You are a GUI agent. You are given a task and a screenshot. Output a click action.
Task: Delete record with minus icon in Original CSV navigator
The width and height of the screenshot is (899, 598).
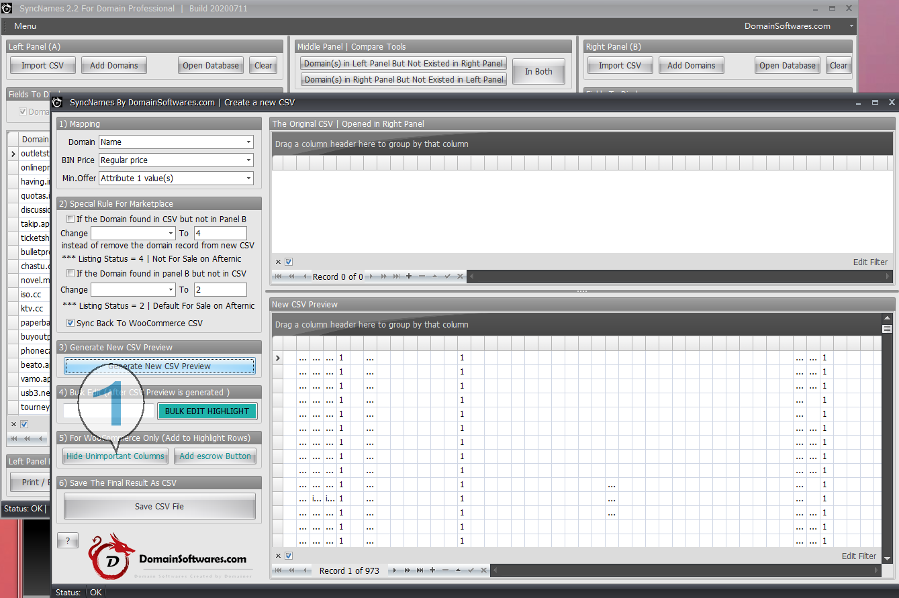(422, 277)
